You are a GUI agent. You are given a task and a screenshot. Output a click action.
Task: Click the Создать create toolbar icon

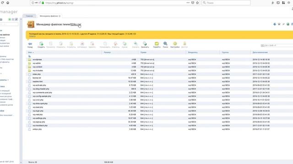[41, 44]
